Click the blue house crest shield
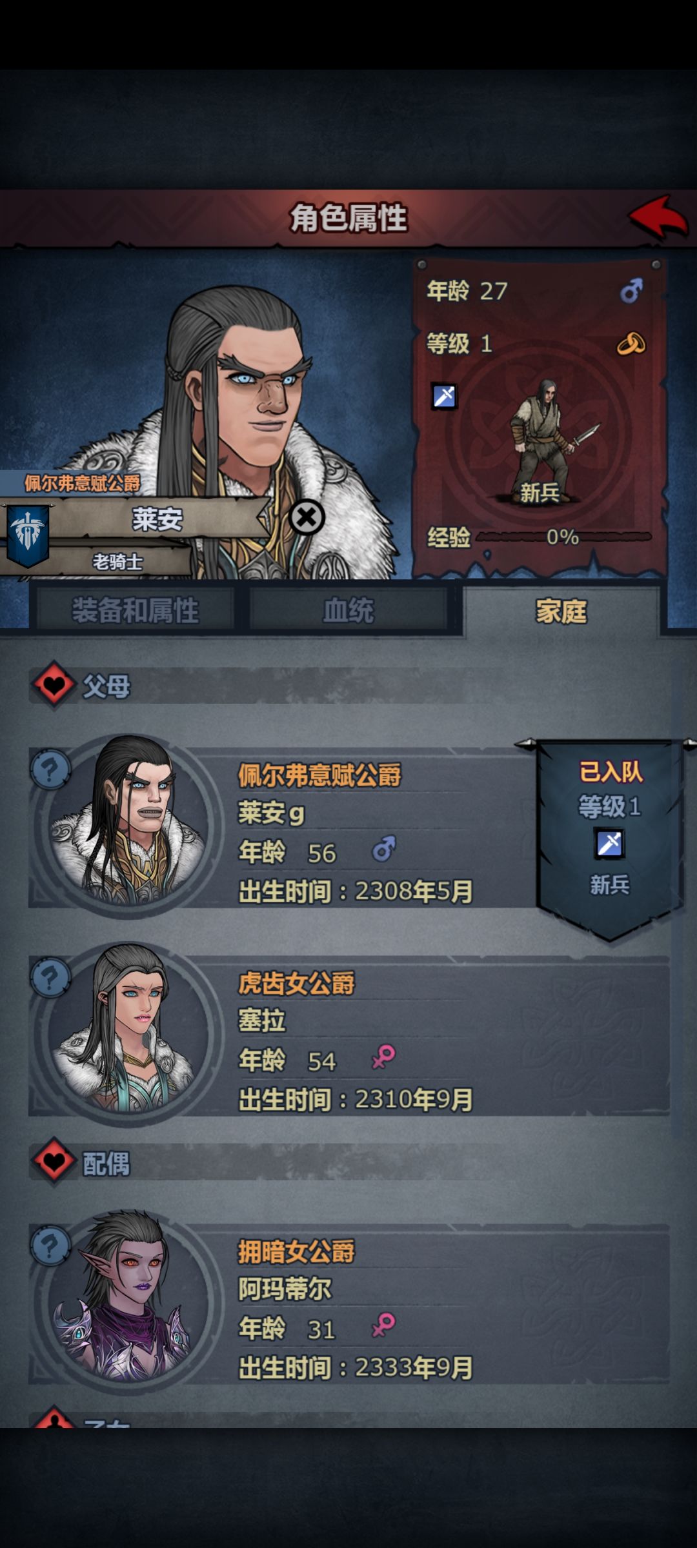The image size is (697, 1548). click(28, 535)
